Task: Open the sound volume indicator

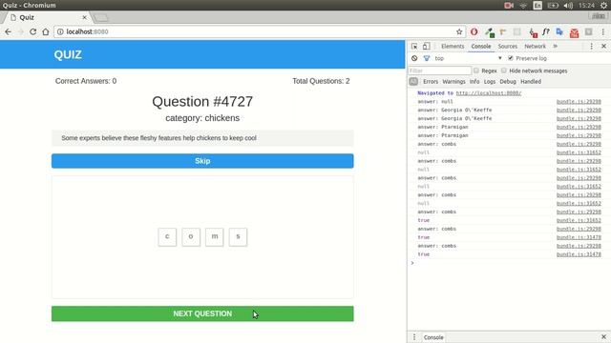Action: tap(568, 6)
